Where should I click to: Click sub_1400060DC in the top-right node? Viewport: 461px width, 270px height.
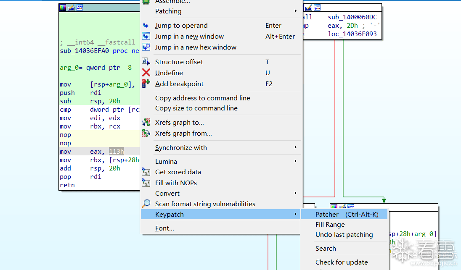[352, 17]
